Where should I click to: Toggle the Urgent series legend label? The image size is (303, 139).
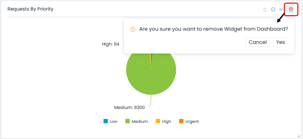(x=192, y=122)
